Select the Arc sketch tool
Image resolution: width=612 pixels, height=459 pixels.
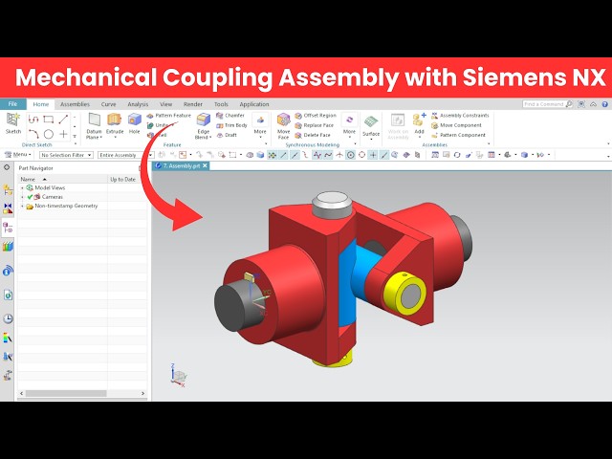(33, 134)
